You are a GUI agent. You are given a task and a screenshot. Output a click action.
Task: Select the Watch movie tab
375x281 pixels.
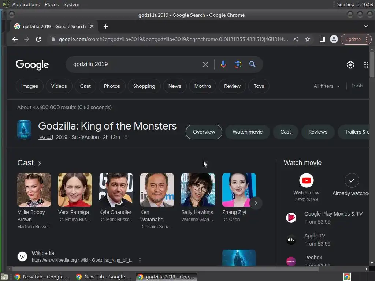248,132
